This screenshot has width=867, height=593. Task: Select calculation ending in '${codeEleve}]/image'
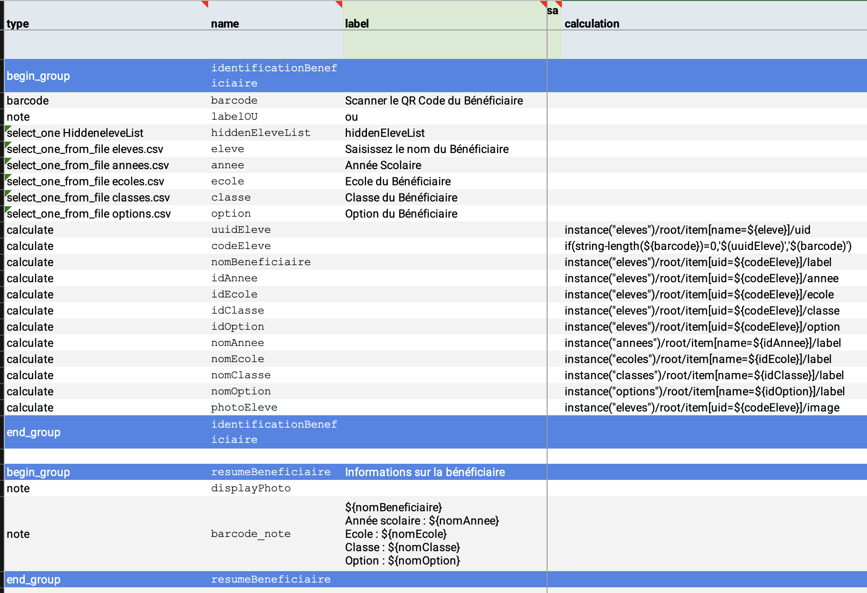pos(714,407)
